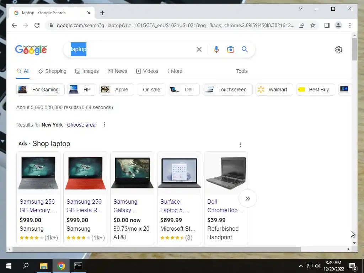
Task: Filter by For Gaming chip
Action: [x=41, y=90]
